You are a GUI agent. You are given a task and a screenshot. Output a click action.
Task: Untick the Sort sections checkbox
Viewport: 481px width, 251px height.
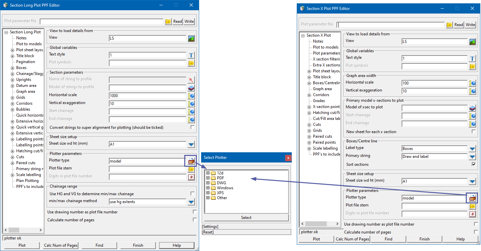(474, 164)
